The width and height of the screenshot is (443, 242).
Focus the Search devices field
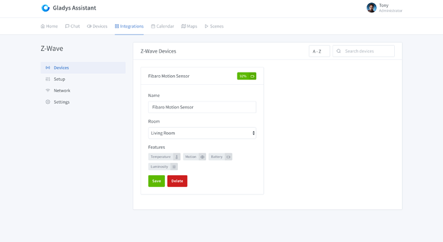pyautogui.click(x=363, y=51)
